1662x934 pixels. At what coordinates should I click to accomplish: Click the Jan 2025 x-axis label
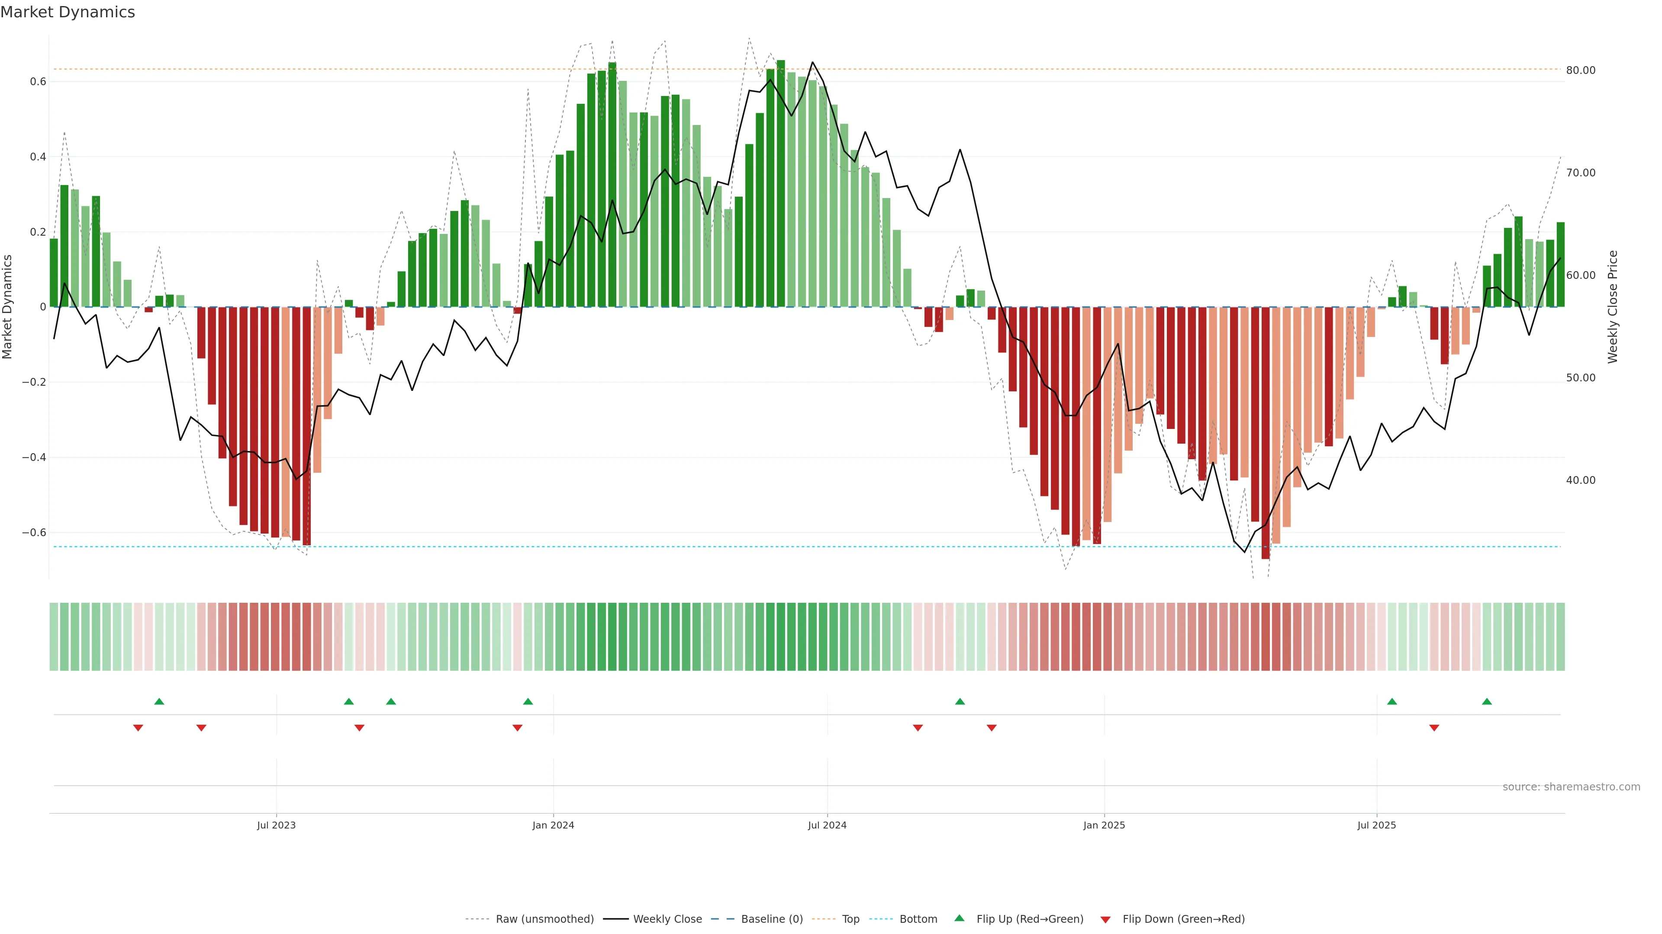point(1104,825)
